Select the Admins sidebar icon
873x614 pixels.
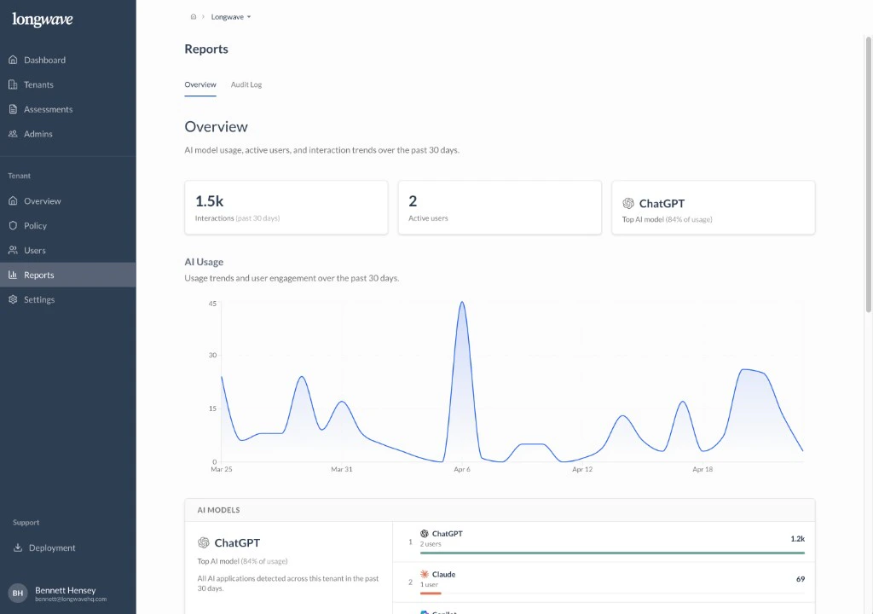point(14,134)
